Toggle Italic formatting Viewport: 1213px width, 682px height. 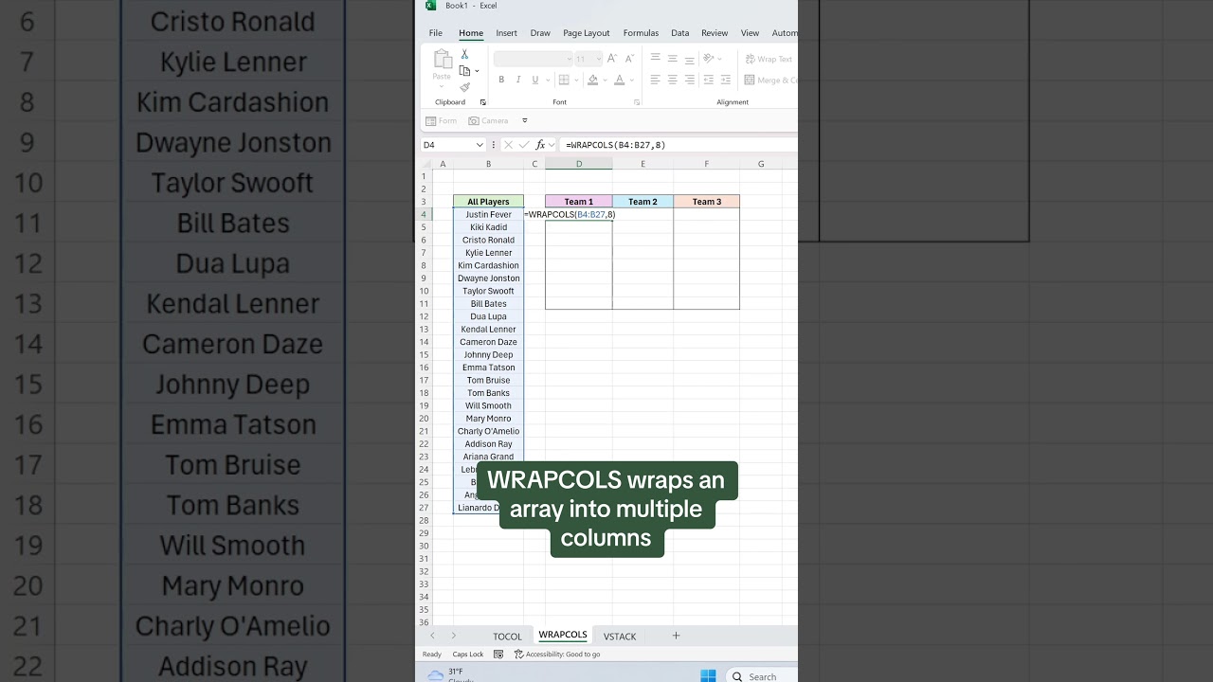[518, 81]
